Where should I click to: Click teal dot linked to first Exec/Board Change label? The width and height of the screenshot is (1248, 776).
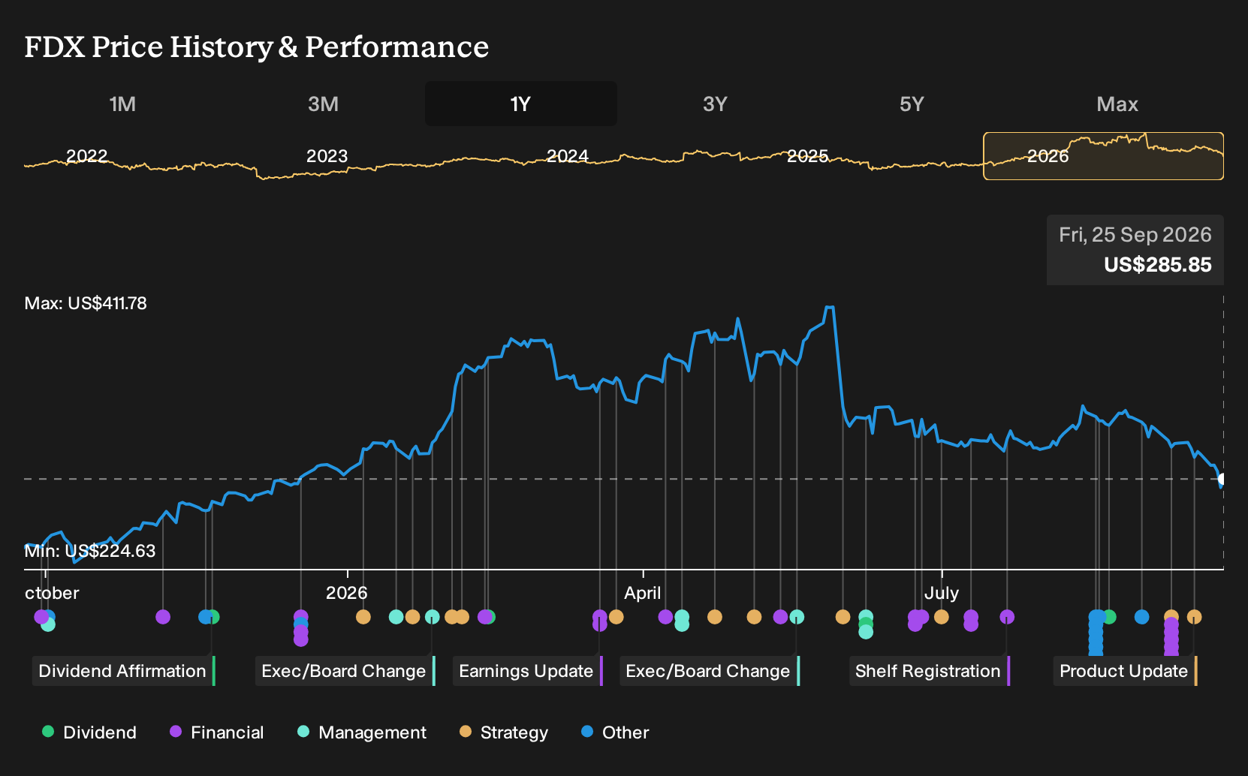point(433,617)
